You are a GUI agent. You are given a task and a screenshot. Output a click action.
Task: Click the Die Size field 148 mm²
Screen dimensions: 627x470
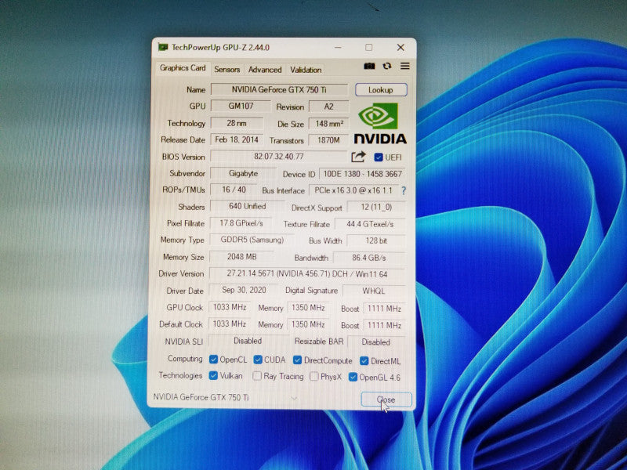click(x=328, y=124)
